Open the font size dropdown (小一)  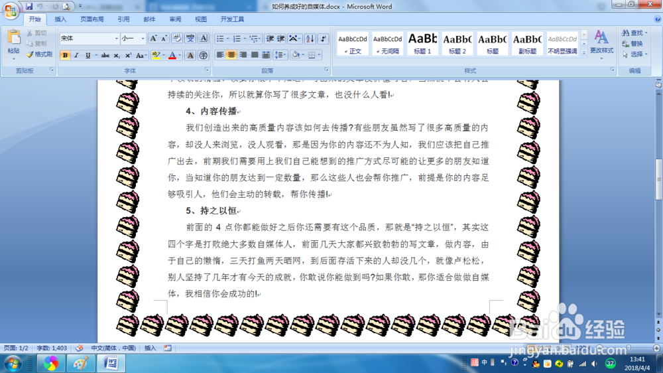click(x=143, y=38)
